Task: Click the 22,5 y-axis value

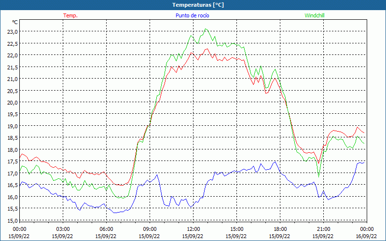Action: (13, 43)
